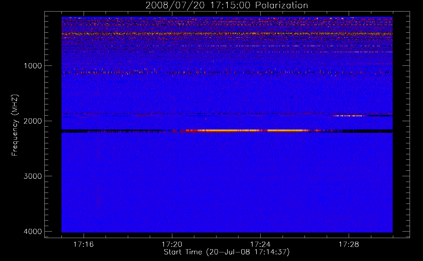Select the 3000 frequency tick label
Screen dimensions: 423x261
click(33, 176)
